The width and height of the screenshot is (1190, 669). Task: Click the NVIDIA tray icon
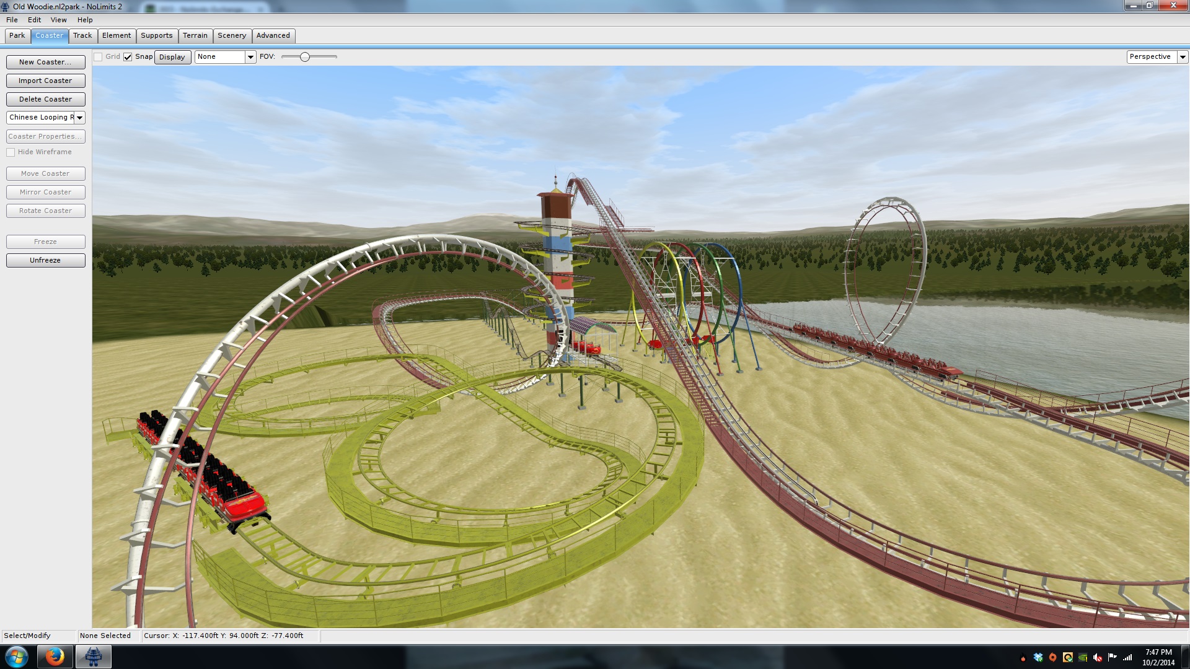pos(1083,658)
